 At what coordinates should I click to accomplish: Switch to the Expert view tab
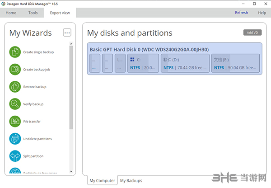pos(60,13)
